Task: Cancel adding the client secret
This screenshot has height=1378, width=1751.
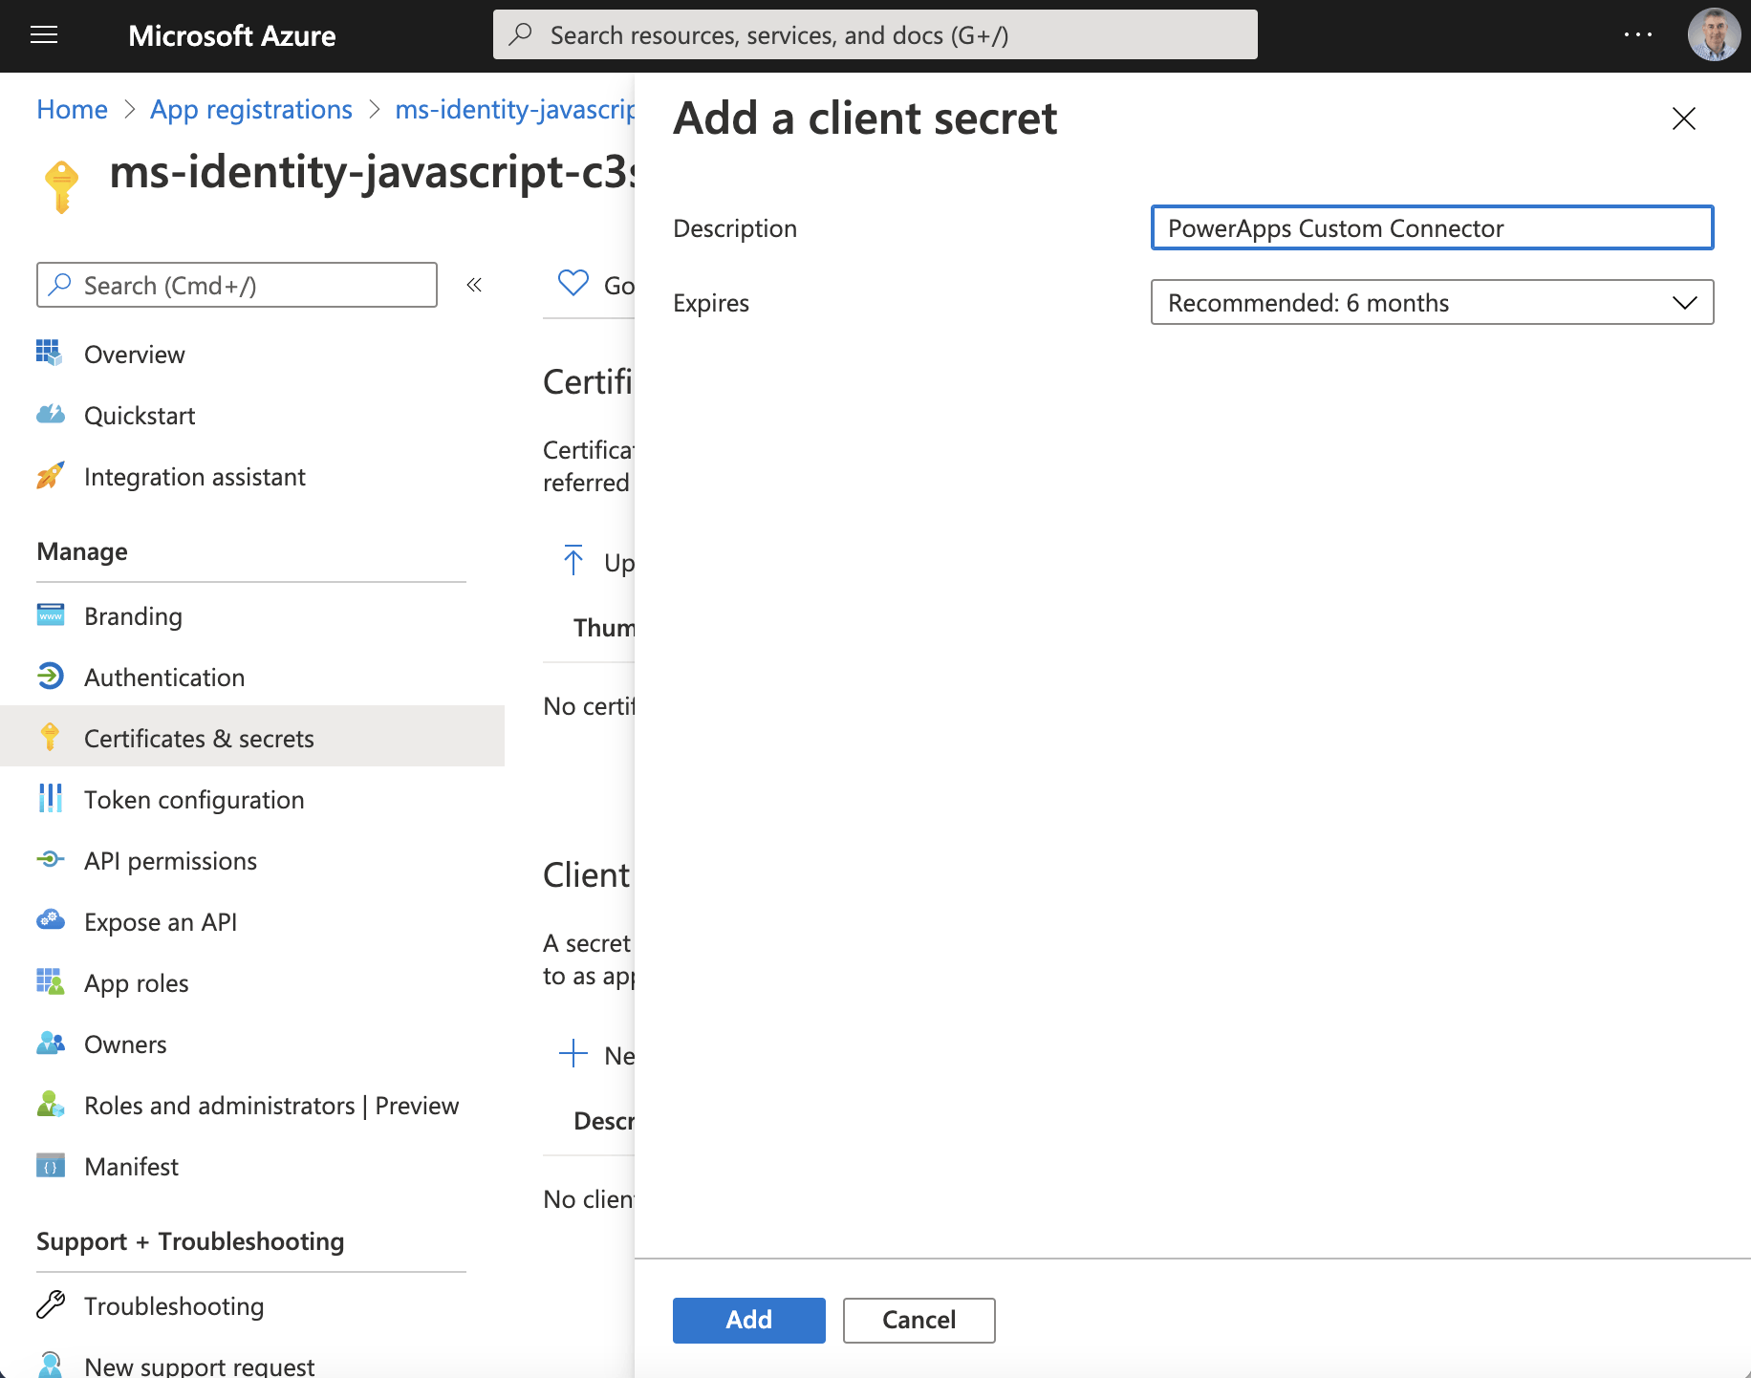Action: pos(919,1320)
